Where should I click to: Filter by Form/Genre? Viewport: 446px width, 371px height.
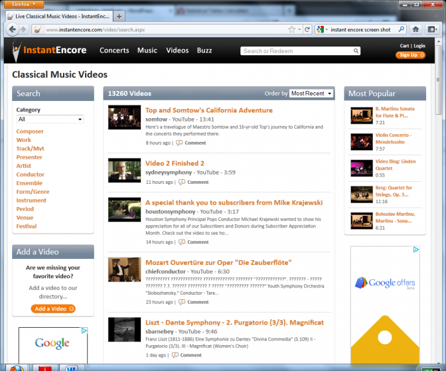click(33, 192)
